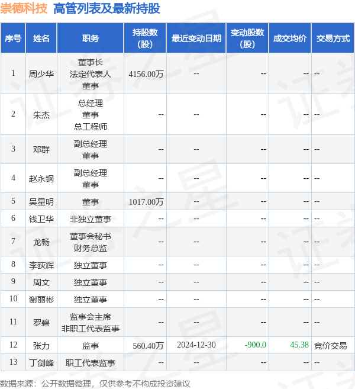The width and height of the screenshot is (355, 389).
Task: Click the name 赵永钢
Action: (x=41, y=178)
